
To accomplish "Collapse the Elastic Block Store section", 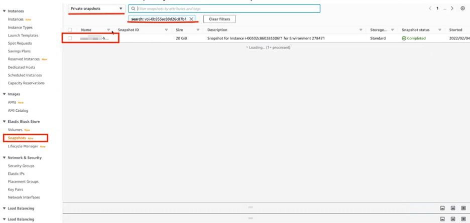I will (x=5, y=122).
